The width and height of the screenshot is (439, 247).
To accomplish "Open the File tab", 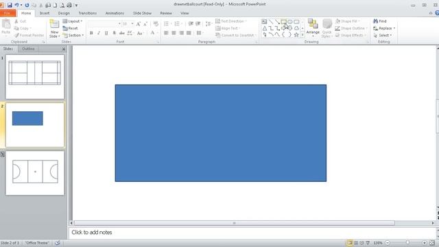I will pyautogui.click(x=8, y=13).
